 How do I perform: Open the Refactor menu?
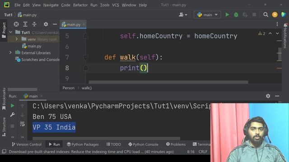[80, 5]
